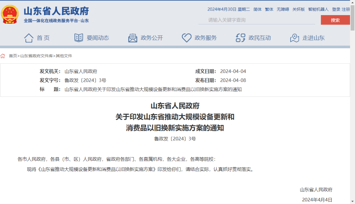355x204 pixels.
Task: Click the national emblem logo
Action: (x=10, y=14)
